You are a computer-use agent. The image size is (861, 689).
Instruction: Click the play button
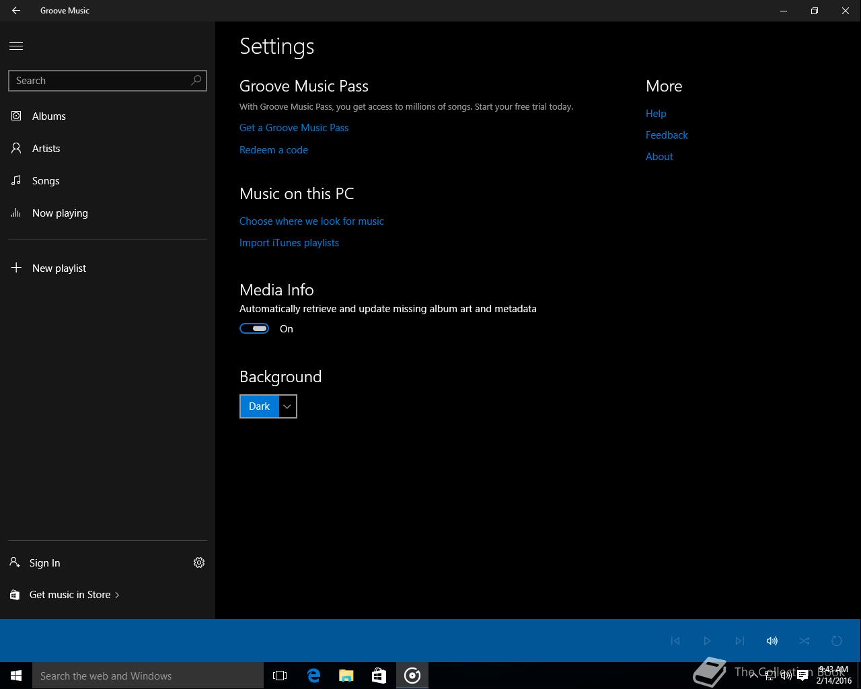pos(707,641)
